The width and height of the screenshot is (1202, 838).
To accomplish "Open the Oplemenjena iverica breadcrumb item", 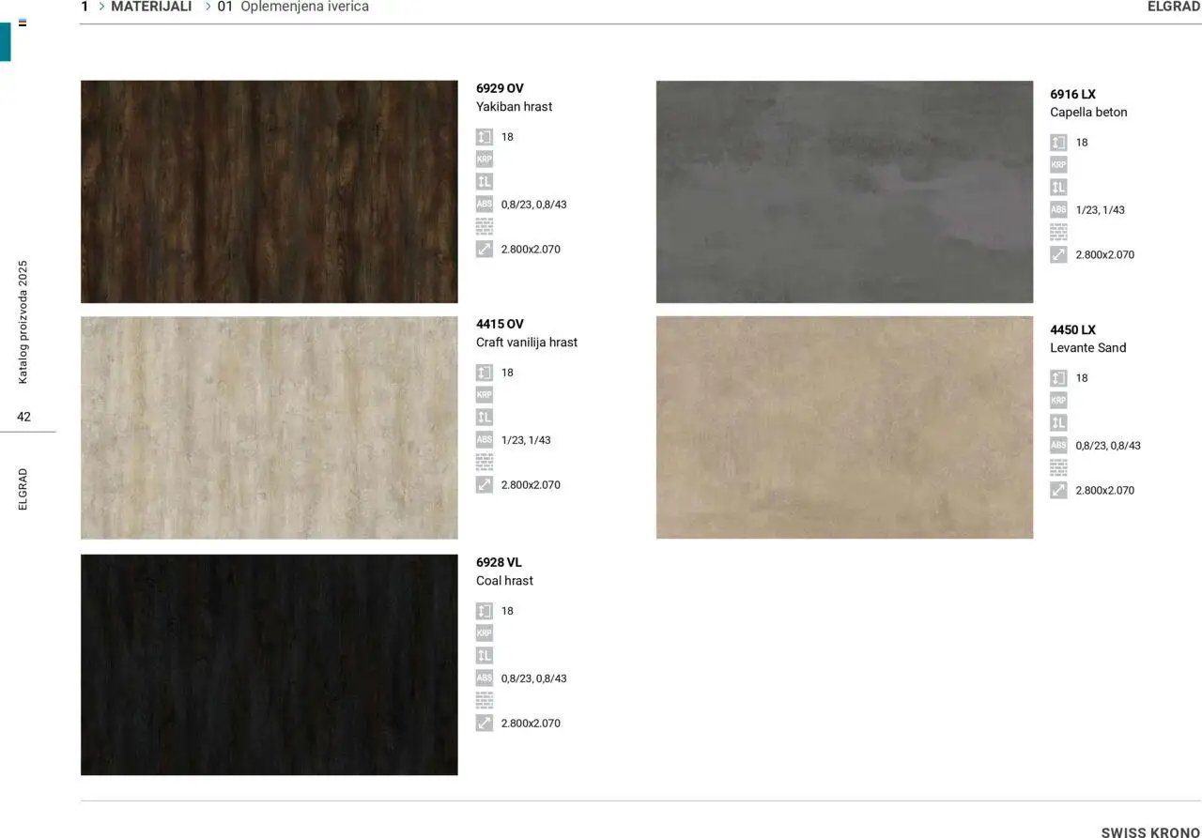I will [304, 7].
